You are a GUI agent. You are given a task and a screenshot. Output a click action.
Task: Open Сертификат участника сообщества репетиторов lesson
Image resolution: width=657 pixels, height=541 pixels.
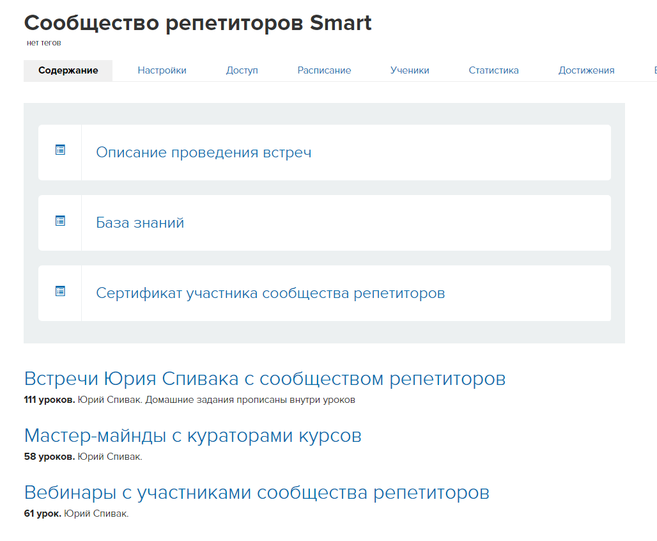(x=270, y=293)
